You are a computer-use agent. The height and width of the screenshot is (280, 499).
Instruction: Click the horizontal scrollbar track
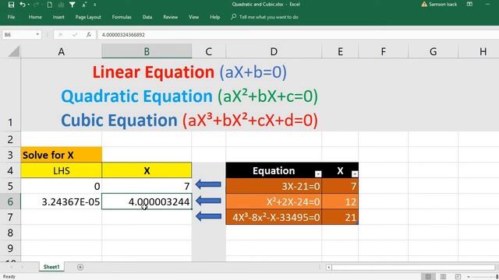(x=413, y=268)
